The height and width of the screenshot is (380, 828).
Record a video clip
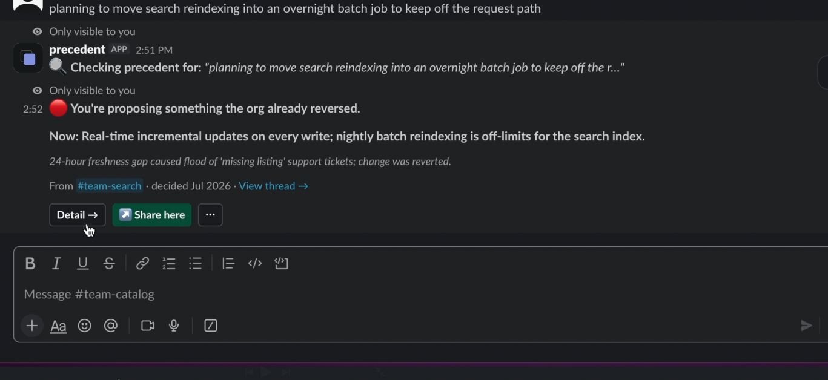pyautogui.click(x=148, y=326)
